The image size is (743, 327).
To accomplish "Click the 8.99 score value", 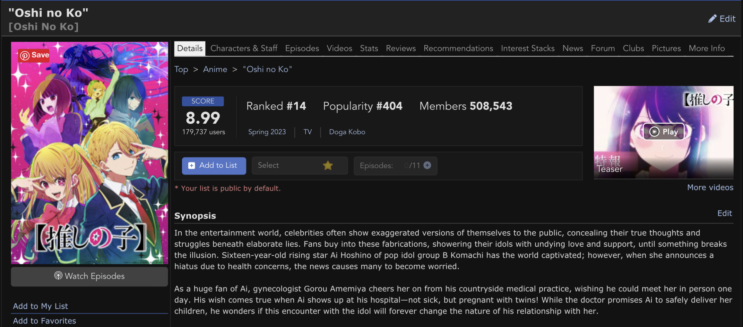I will [203, 118].
